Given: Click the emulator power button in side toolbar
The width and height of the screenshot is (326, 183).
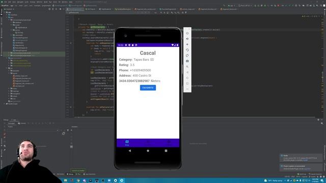Looking at the screenshot, I should click(187, 33).
